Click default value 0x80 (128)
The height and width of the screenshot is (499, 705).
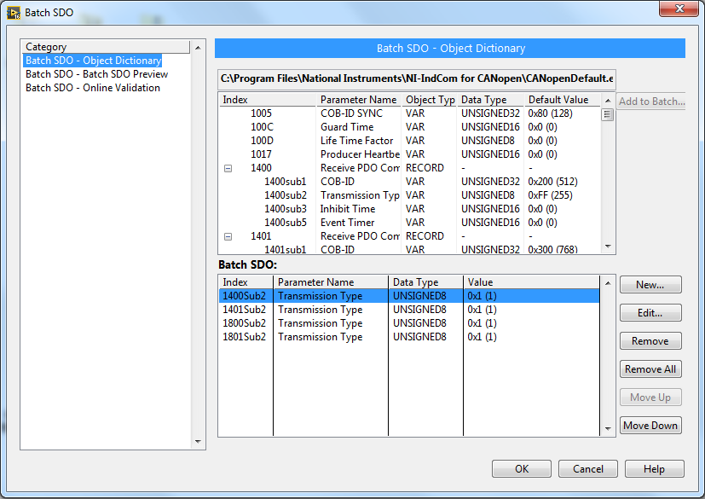click(550, 113)
